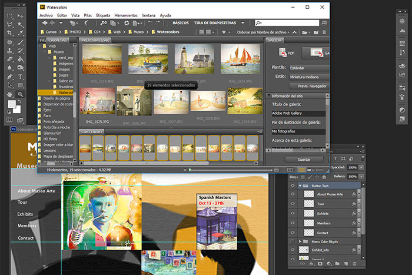
Task: Click the Guardar button
Action: pyautogui.click(x=304, y=160)
